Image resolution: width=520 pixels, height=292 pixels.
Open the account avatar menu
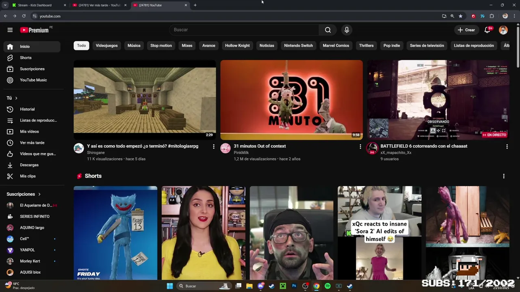coord(503,30)
